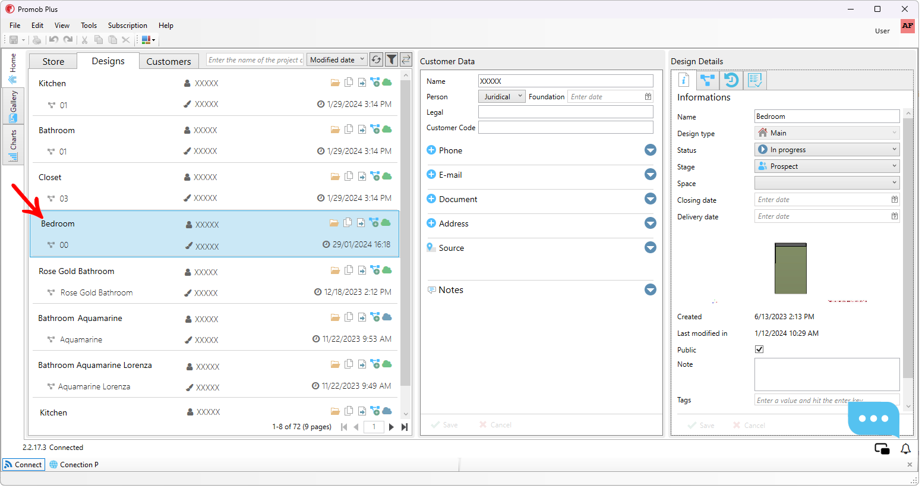Open the Tools menu
The width and height of the screenshot is (922, 488).
89,26
